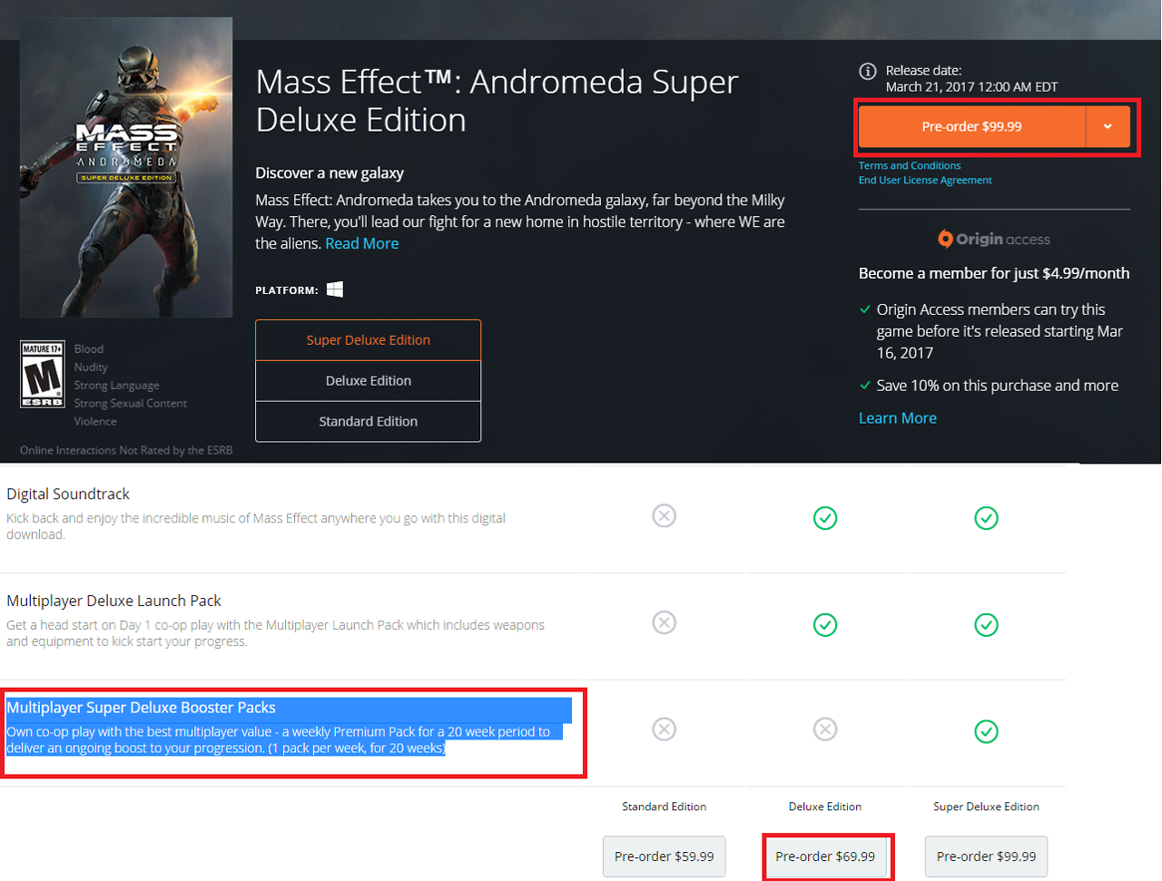Screen dimensions: 1162x881
Task: Click the release date info icon
Action: (x=868, y=72)
